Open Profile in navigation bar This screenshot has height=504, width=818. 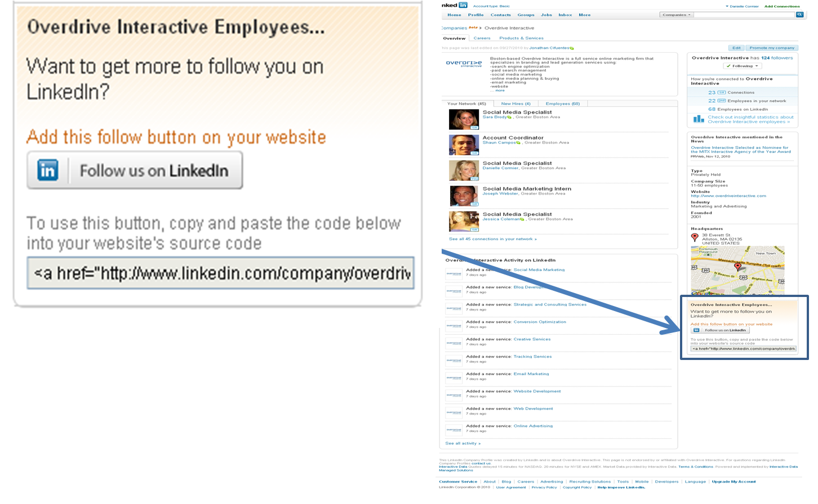pos(475,15)
